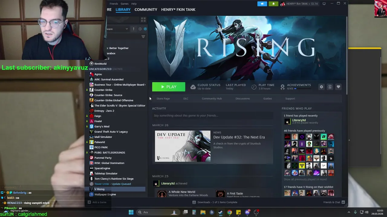Viewport: 387px width, 217px height.
Task: Show all previously played friends
Action: [x=305, y=179]
